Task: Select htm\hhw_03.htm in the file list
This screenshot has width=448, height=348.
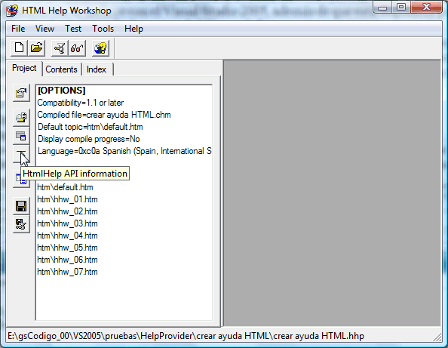Action: (x=67, y=223)
